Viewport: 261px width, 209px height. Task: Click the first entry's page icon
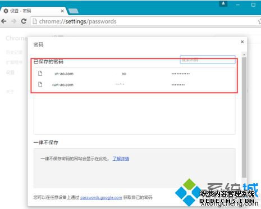coord(40,74)
